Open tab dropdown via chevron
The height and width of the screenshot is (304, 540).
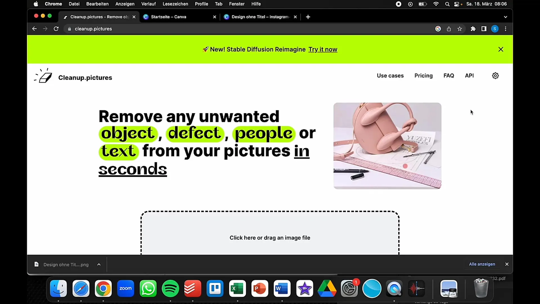click(x=506, y=17)
